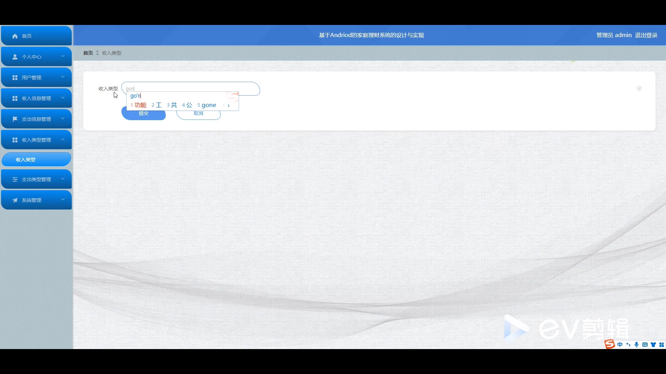The height and width of the screenshot is (374, 666).
Task: Collapse the 收入类型管理 menu chevron
Action: (x=63, y=139)
